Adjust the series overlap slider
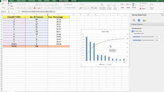 140,37
